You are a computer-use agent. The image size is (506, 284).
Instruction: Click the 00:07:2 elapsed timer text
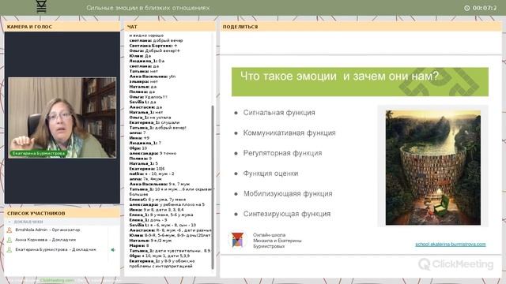[x=485, y=8]
